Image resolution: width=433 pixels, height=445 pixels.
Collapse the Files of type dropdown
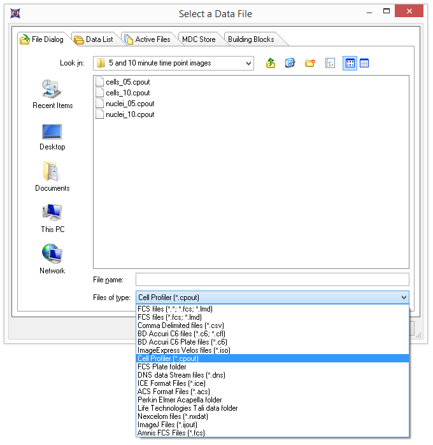403,298
